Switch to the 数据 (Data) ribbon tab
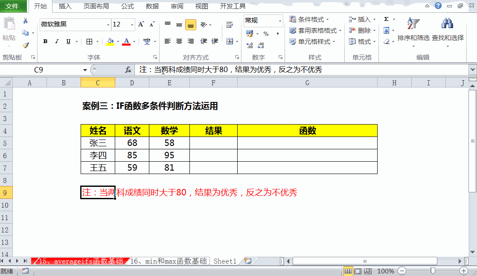477x276 pixels. click(152, 6)
